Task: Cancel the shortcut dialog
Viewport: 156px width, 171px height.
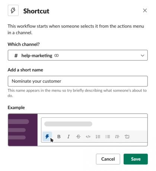Action: [x=108, y=159]
